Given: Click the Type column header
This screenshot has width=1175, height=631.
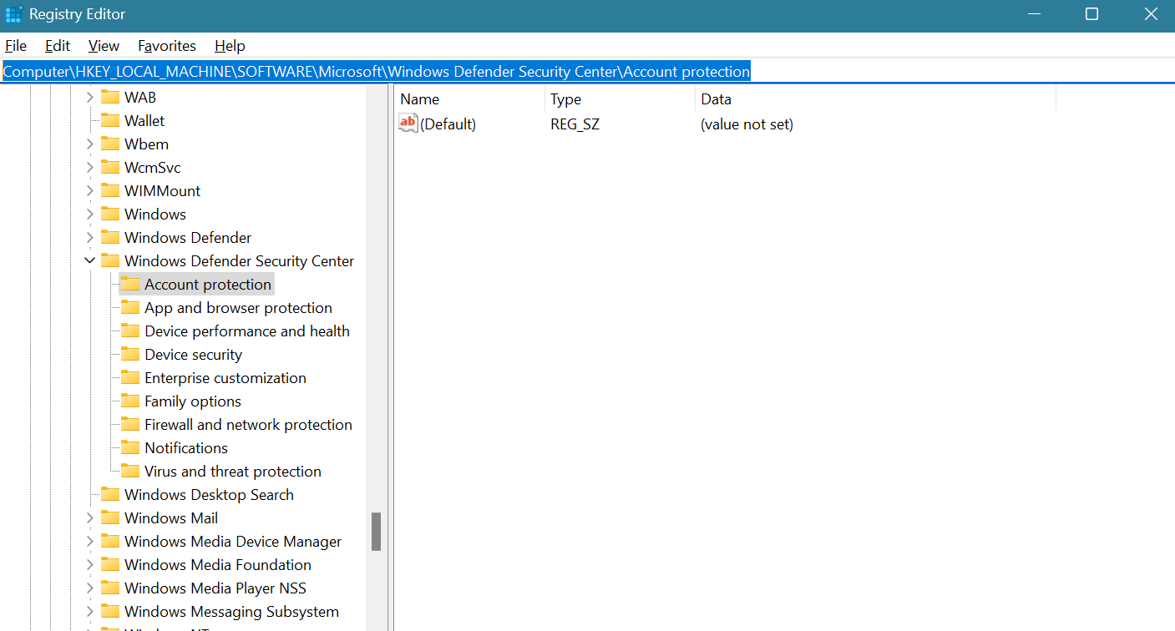Looking at the screenshot, I should click(x=620, y=98).
